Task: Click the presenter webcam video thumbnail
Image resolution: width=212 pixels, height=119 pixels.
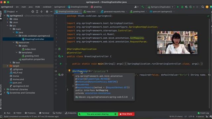Action: tap(177, 42)
